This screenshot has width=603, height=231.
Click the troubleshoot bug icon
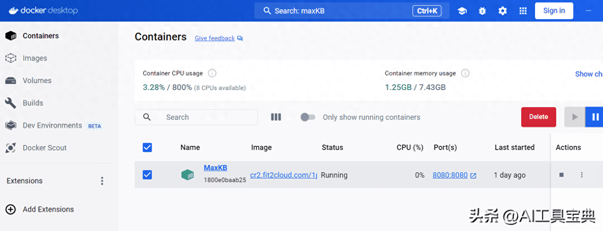(x=482, y=11)
